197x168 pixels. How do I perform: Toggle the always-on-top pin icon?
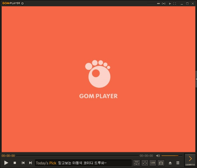point(169,3)
